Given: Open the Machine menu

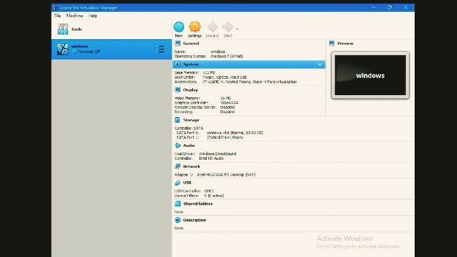Looking at the screenshot, I should coord(74,16).
